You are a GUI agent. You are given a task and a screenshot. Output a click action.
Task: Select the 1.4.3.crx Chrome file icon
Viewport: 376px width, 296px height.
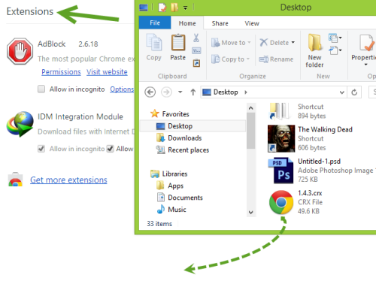[x=281, y=202]
